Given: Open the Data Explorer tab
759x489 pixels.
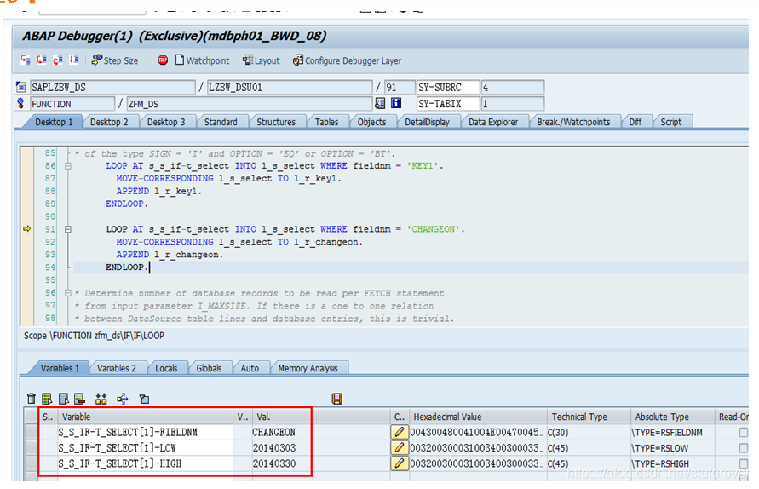Looking at the screenshot, I should (x=492, y=122).
